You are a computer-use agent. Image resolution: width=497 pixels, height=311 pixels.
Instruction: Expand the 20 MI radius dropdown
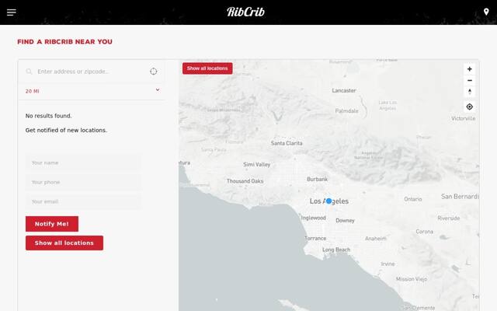click(92, 91)
